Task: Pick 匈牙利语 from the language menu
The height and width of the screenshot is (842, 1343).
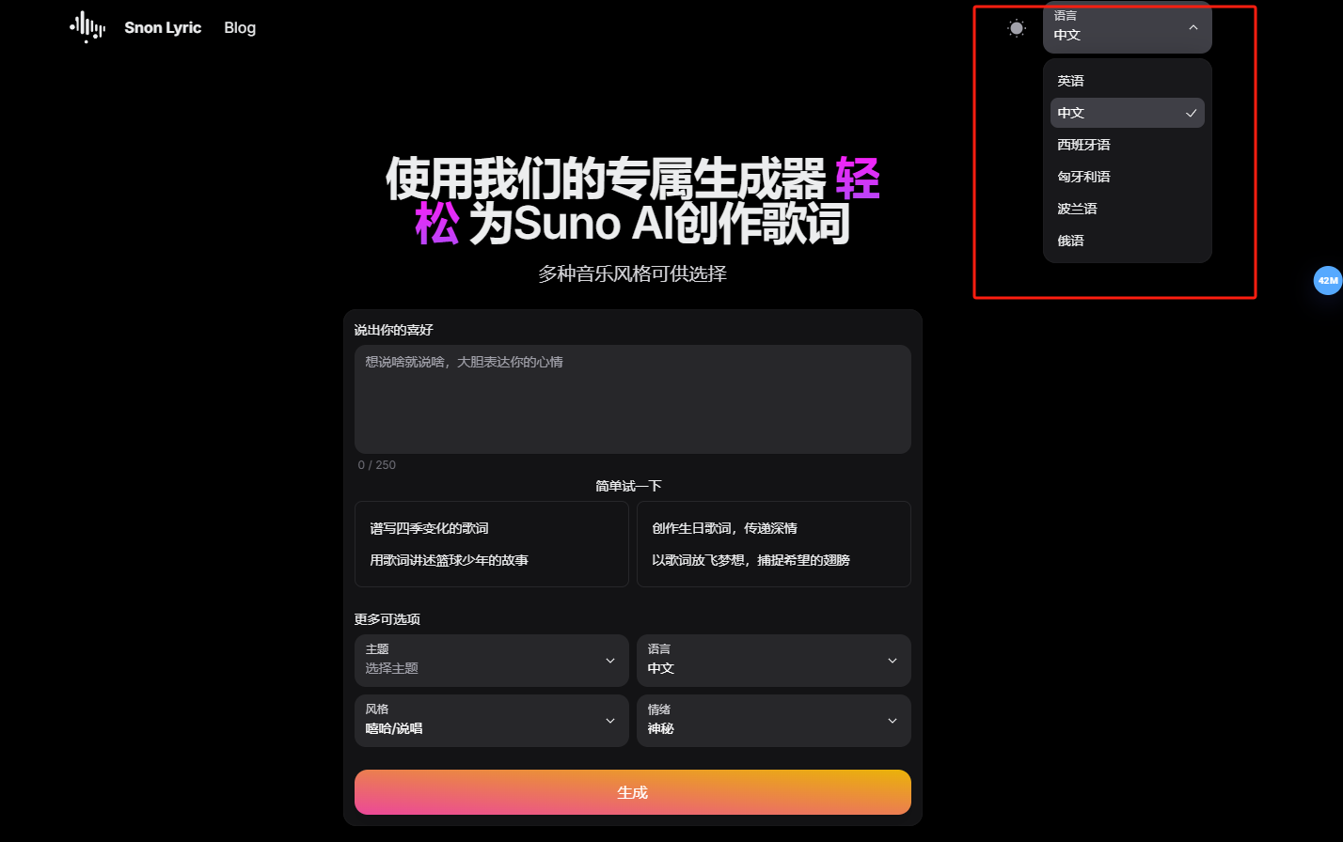Action: click(x=1128, y=177)
